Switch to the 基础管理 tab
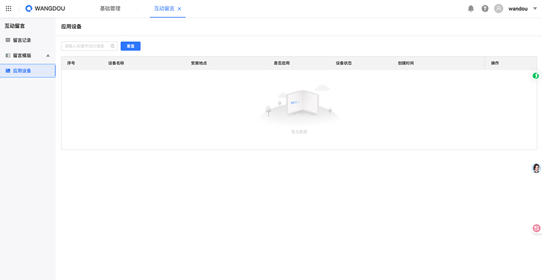This screenshot has width=542, height=280. [110, 8]
